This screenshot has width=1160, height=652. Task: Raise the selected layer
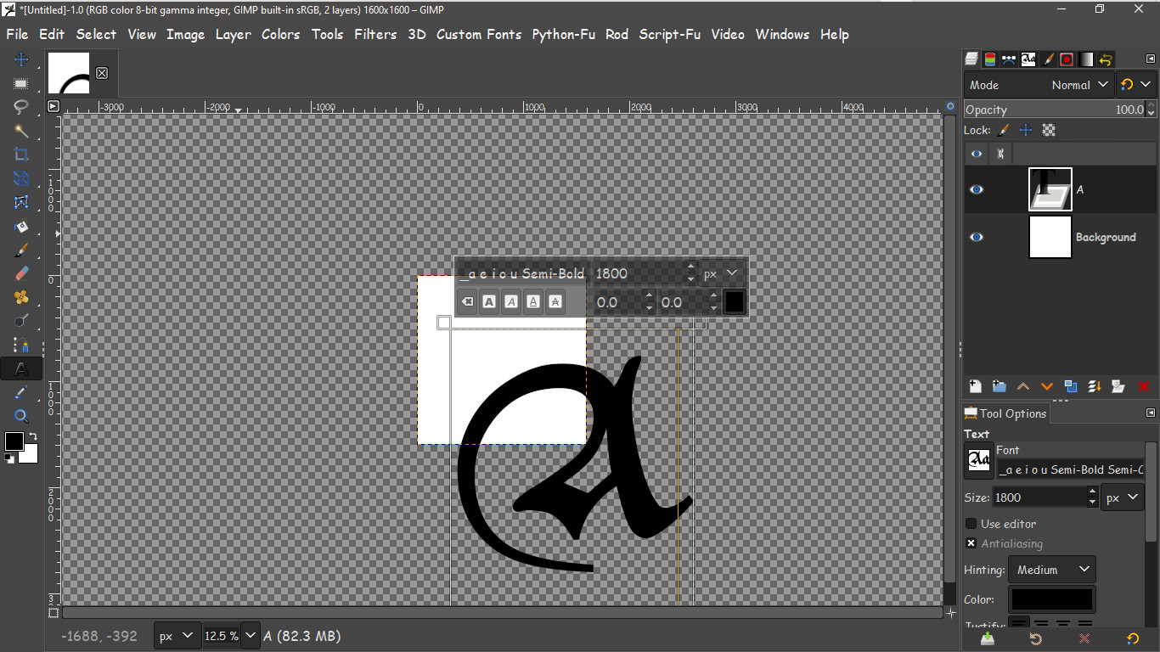pos(1023,386)
